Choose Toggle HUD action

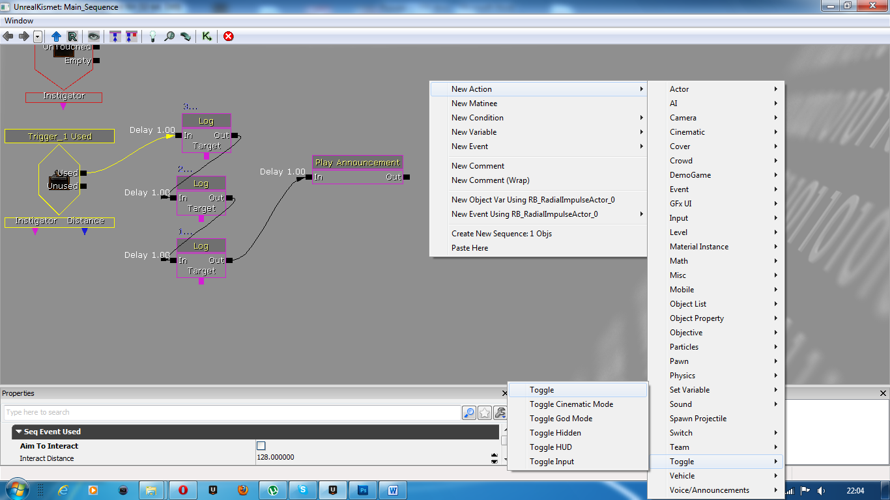tap(578, 447)
